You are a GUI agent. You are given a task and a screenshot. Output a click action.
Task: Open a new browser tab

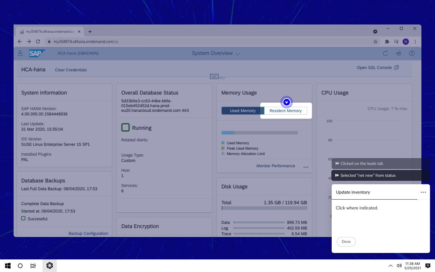(90, 32)
